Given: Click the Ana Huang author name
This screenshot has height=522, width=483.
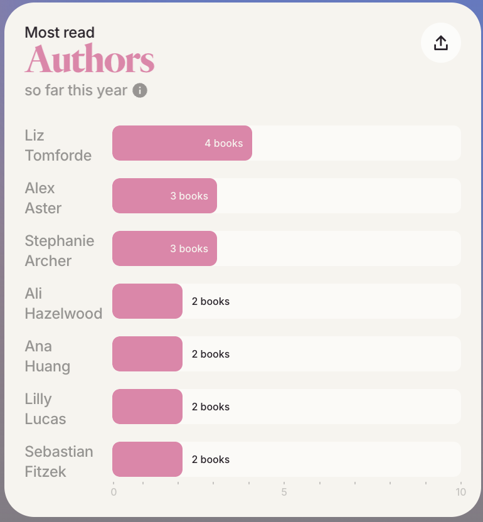Looking at the screenshot, I should tap(47, 356).
